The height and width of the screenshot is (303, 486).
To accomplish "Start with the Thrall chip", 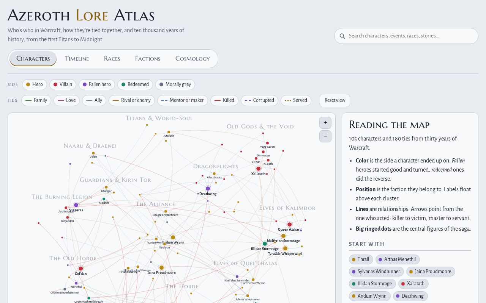I will [361, 259].
